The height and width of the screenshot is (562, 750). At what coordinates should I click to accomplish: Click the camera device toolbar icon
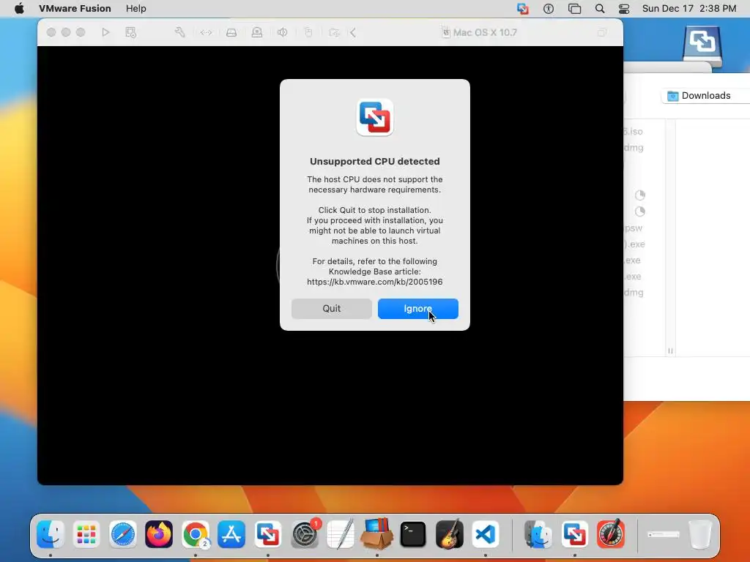click(x=257, y=32)
